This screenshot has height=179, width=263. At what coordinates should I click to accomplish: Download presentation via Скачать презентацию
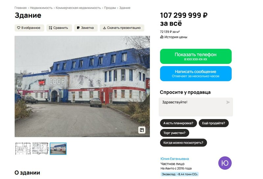(x=122, y=28)
